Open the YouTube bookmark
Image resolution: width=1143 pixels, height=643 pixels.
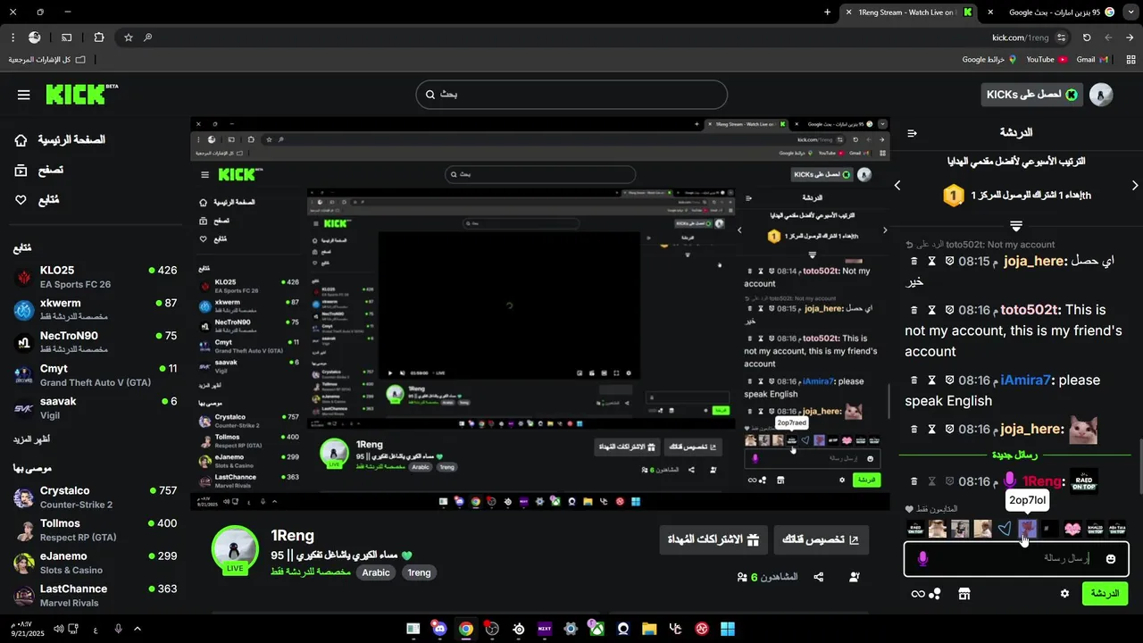click(x=1047, y=60)
